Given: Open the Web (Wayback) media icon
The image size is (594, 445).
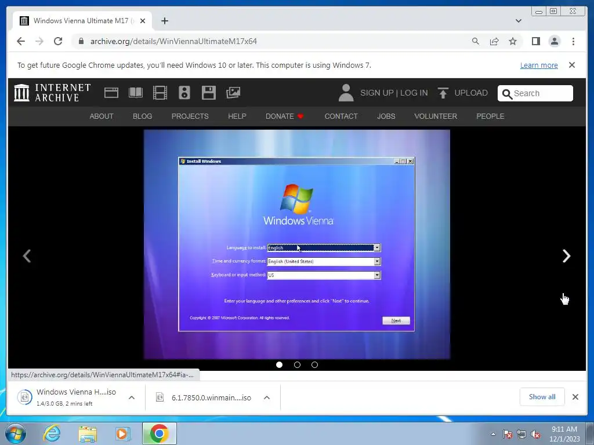Looking at the screenshot, I should [x=111, y=93].
